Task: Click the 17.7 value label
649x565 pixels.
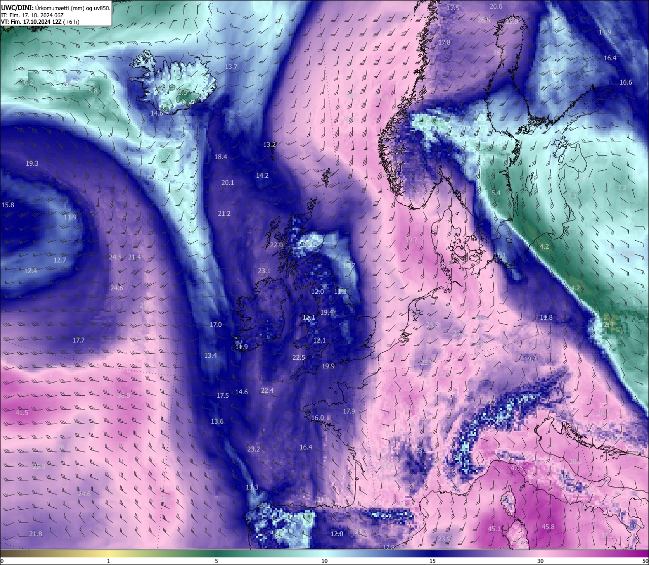Action: tap(79, 341)
